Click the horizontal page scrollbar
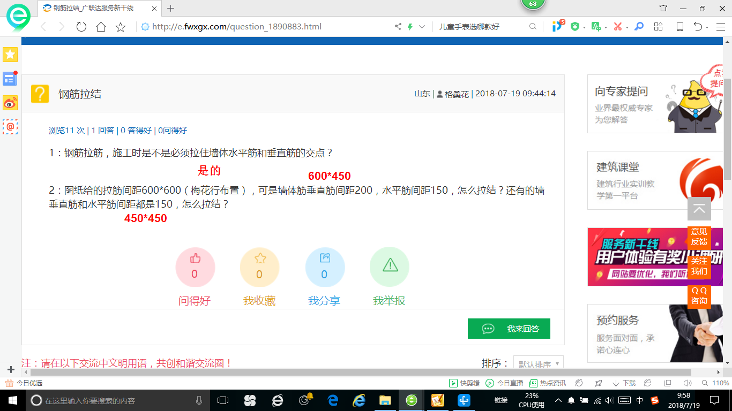732x411 pixels. (x=361, y=372)
